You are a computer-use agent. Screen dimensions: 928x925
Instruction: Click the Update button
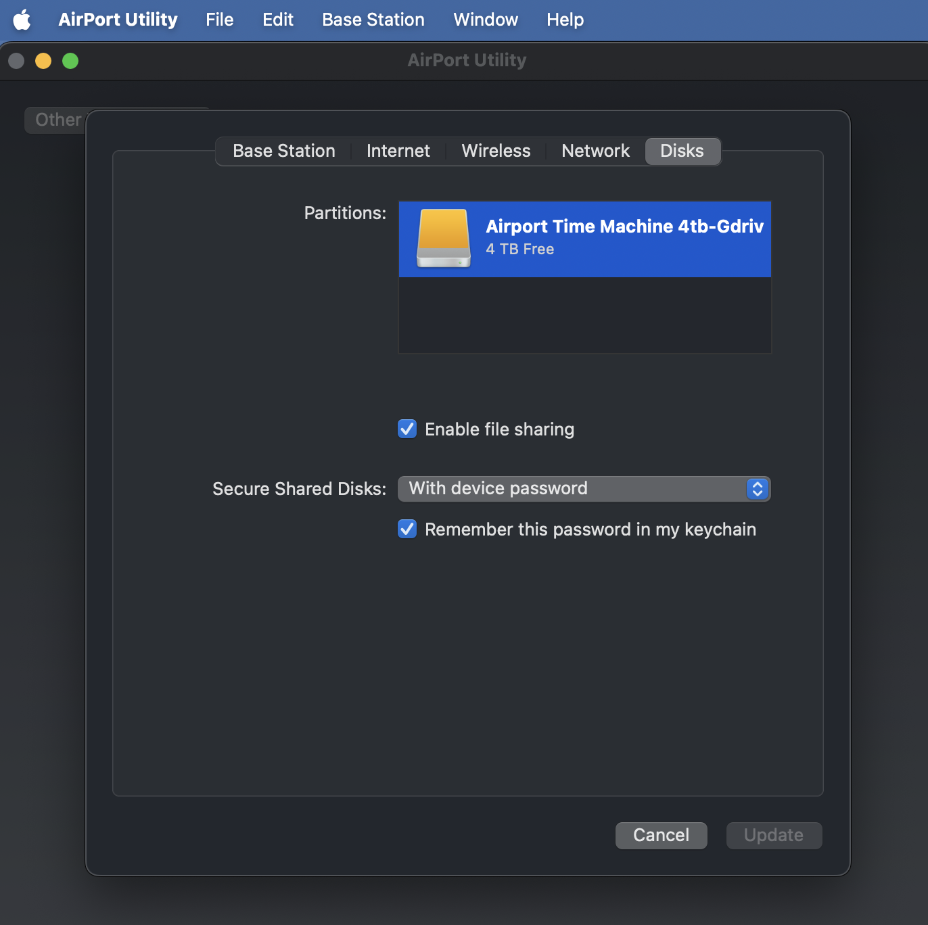(x=774, y=835)
